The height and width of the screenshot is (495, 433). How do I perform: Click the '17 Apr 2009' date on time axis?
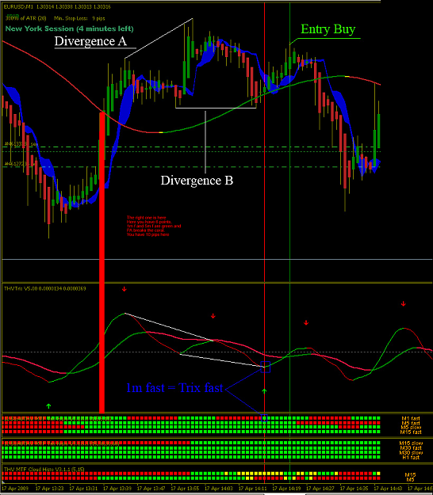pyautogui.click(x=15, y=488)
